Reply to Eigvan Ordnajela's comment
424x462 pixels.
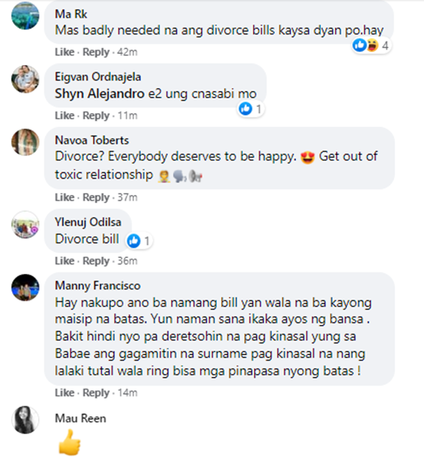coord(96,115)
